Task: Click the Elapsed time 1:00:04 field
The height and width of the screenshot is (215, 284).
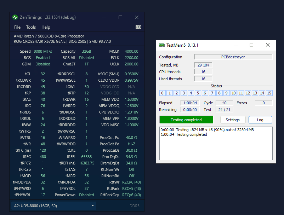Action: (190, 103)
